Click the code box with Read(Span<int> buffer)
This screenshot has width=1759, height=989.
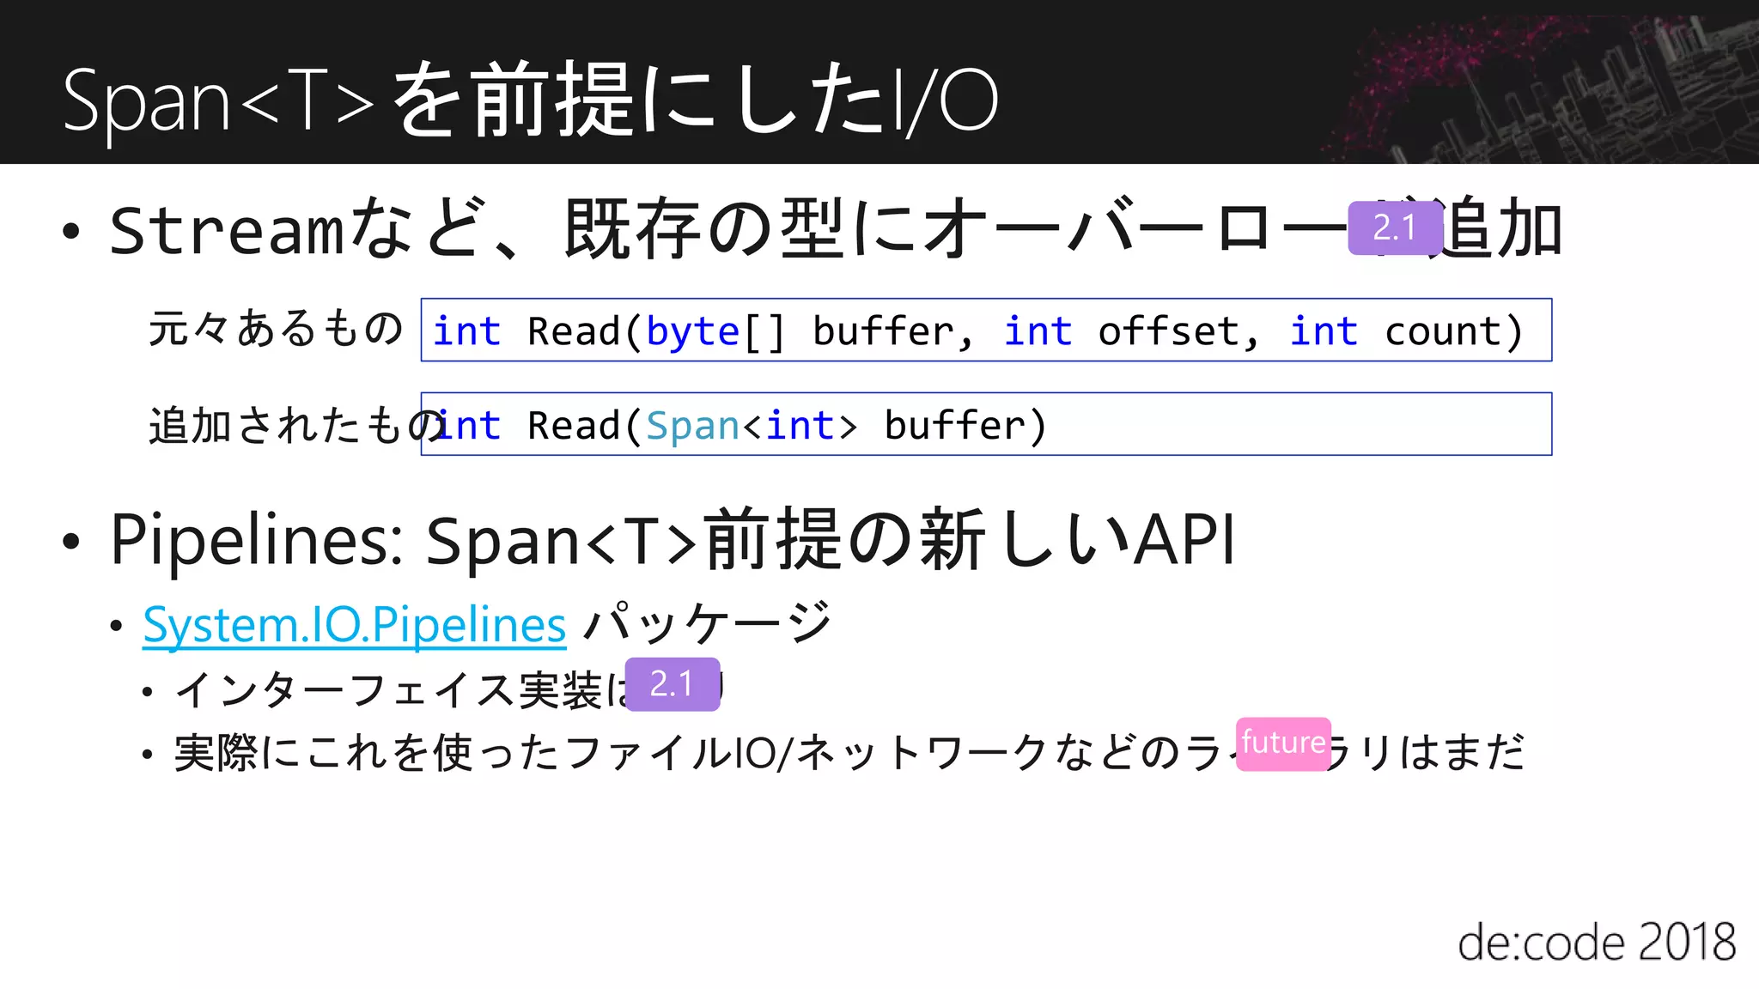(x=986, y=424)
